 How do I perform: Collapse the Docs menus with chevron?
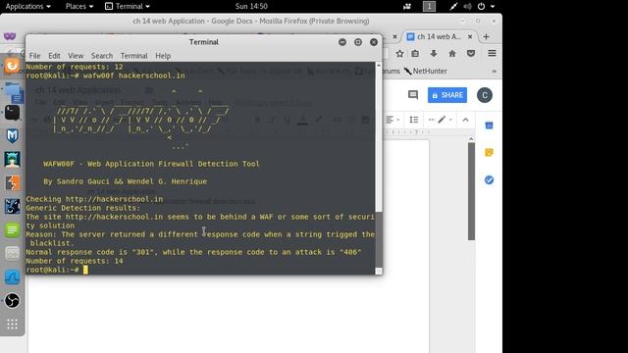tap(465, 120)
